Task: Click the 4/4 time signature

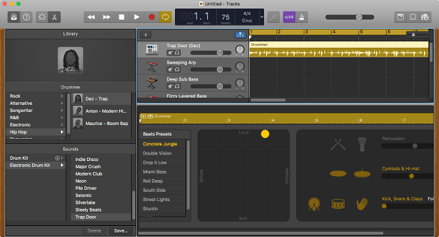Action: [247, 14]
